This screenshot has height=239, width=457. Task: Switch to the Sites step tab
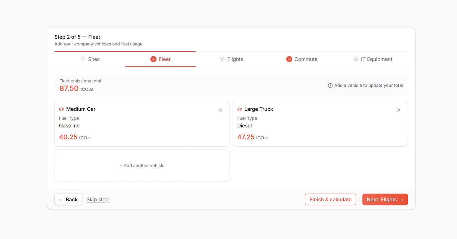pos(90,59)
